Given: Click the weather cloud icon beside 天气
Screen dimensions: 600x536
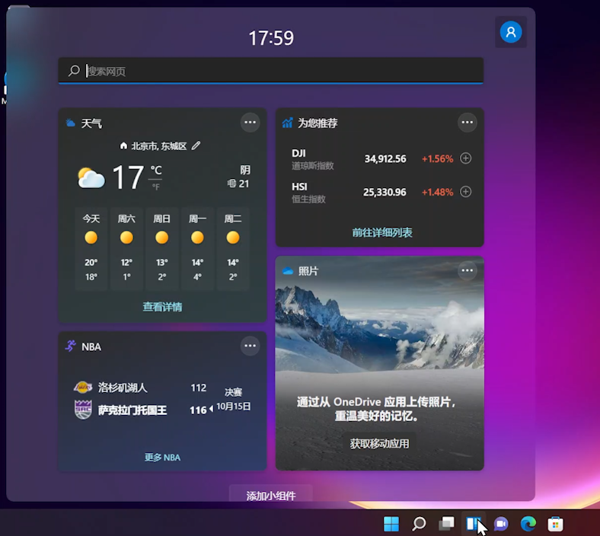Looking at the screenshot, I should [x=70, y=123].
